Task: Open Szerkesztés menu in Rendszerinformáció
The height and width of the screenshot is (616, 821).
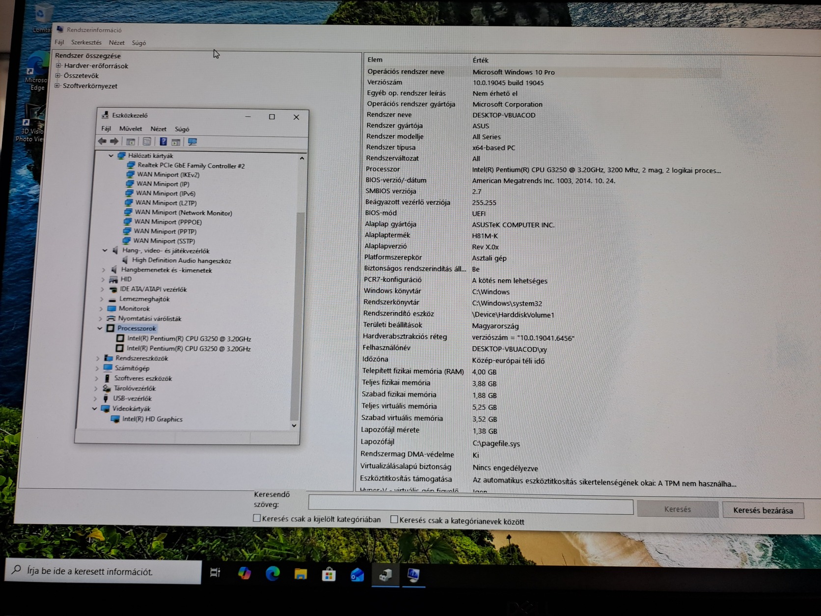Action: (x=86, y=43)
